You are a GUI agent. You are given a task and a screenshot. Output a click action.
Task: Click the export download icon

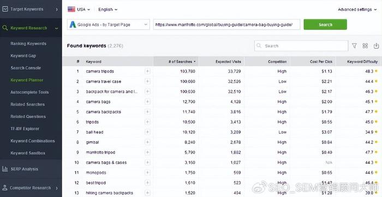click(x=376, y=46)
